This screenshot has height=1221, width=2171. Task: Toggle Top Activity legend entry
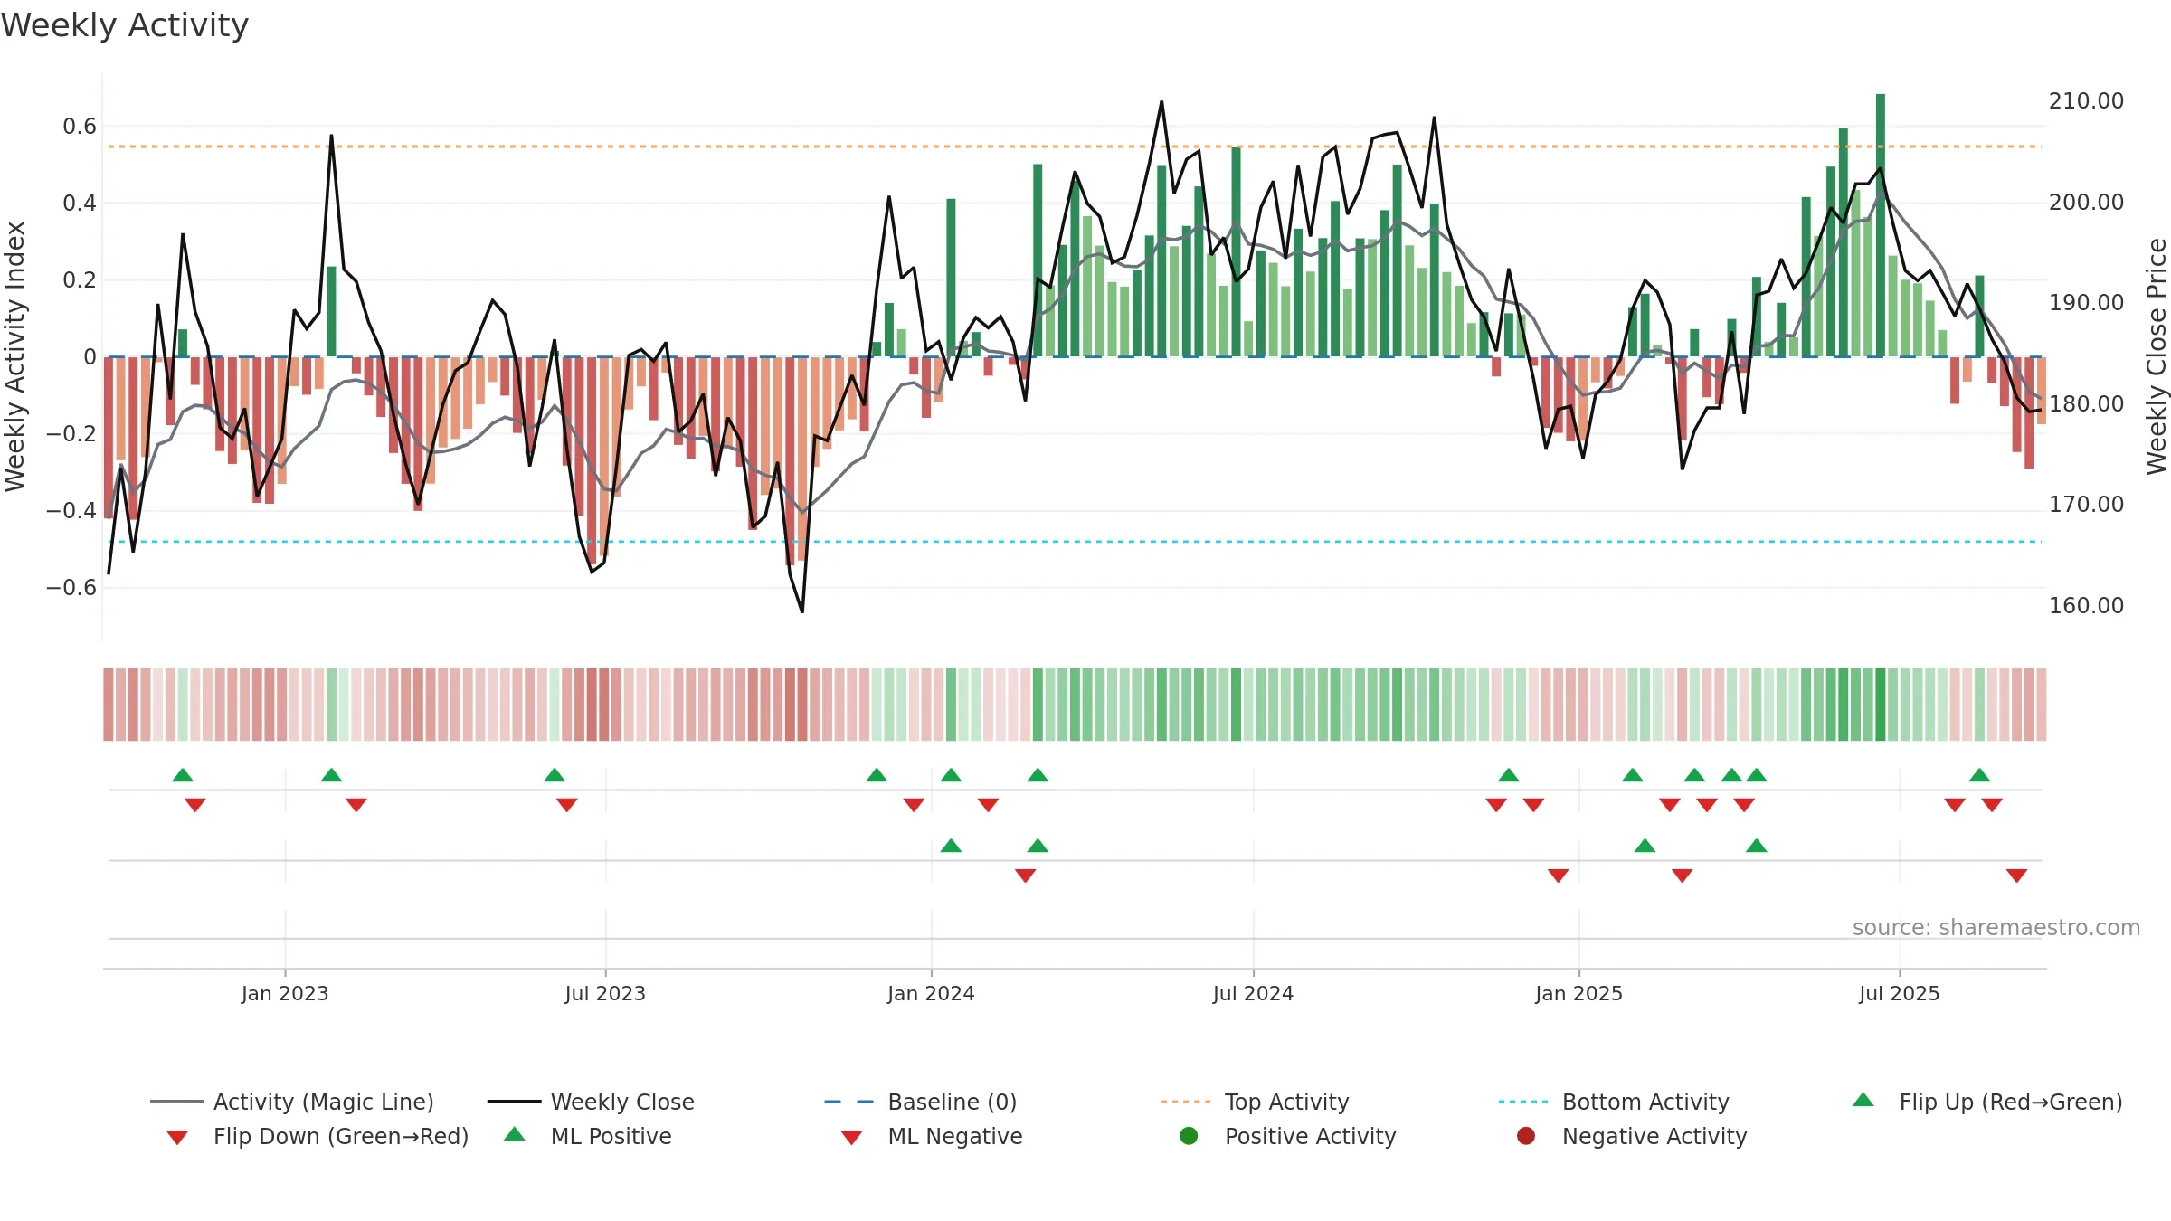pos(1255,1102)
